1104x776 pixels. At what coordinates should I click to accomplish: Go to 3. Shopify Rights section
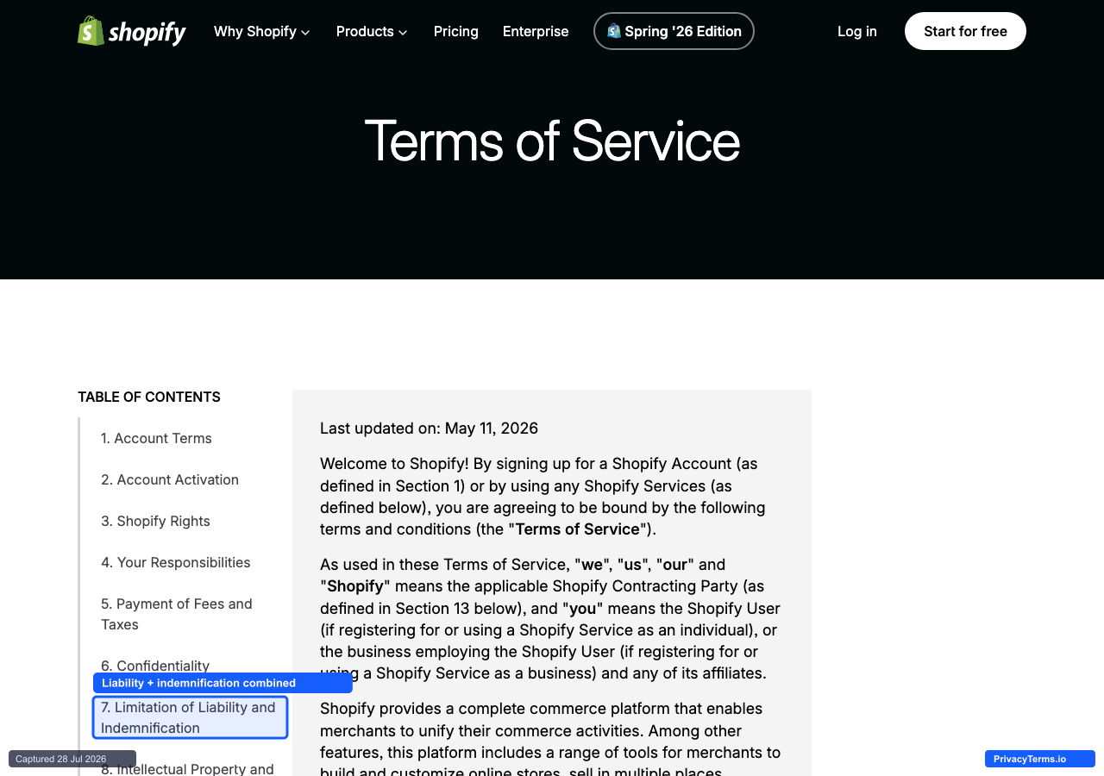155,521
